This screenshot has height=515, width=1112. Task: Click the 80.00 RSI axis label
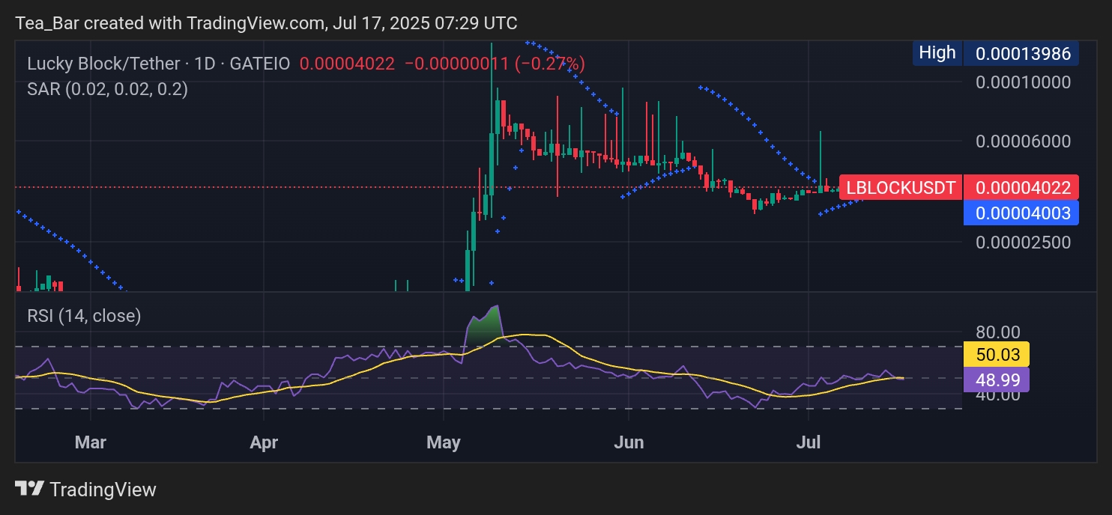[998, 332]
